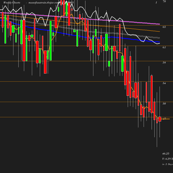
Task: Click the '46.25' closing price value
Action: [x=166, y=154]
